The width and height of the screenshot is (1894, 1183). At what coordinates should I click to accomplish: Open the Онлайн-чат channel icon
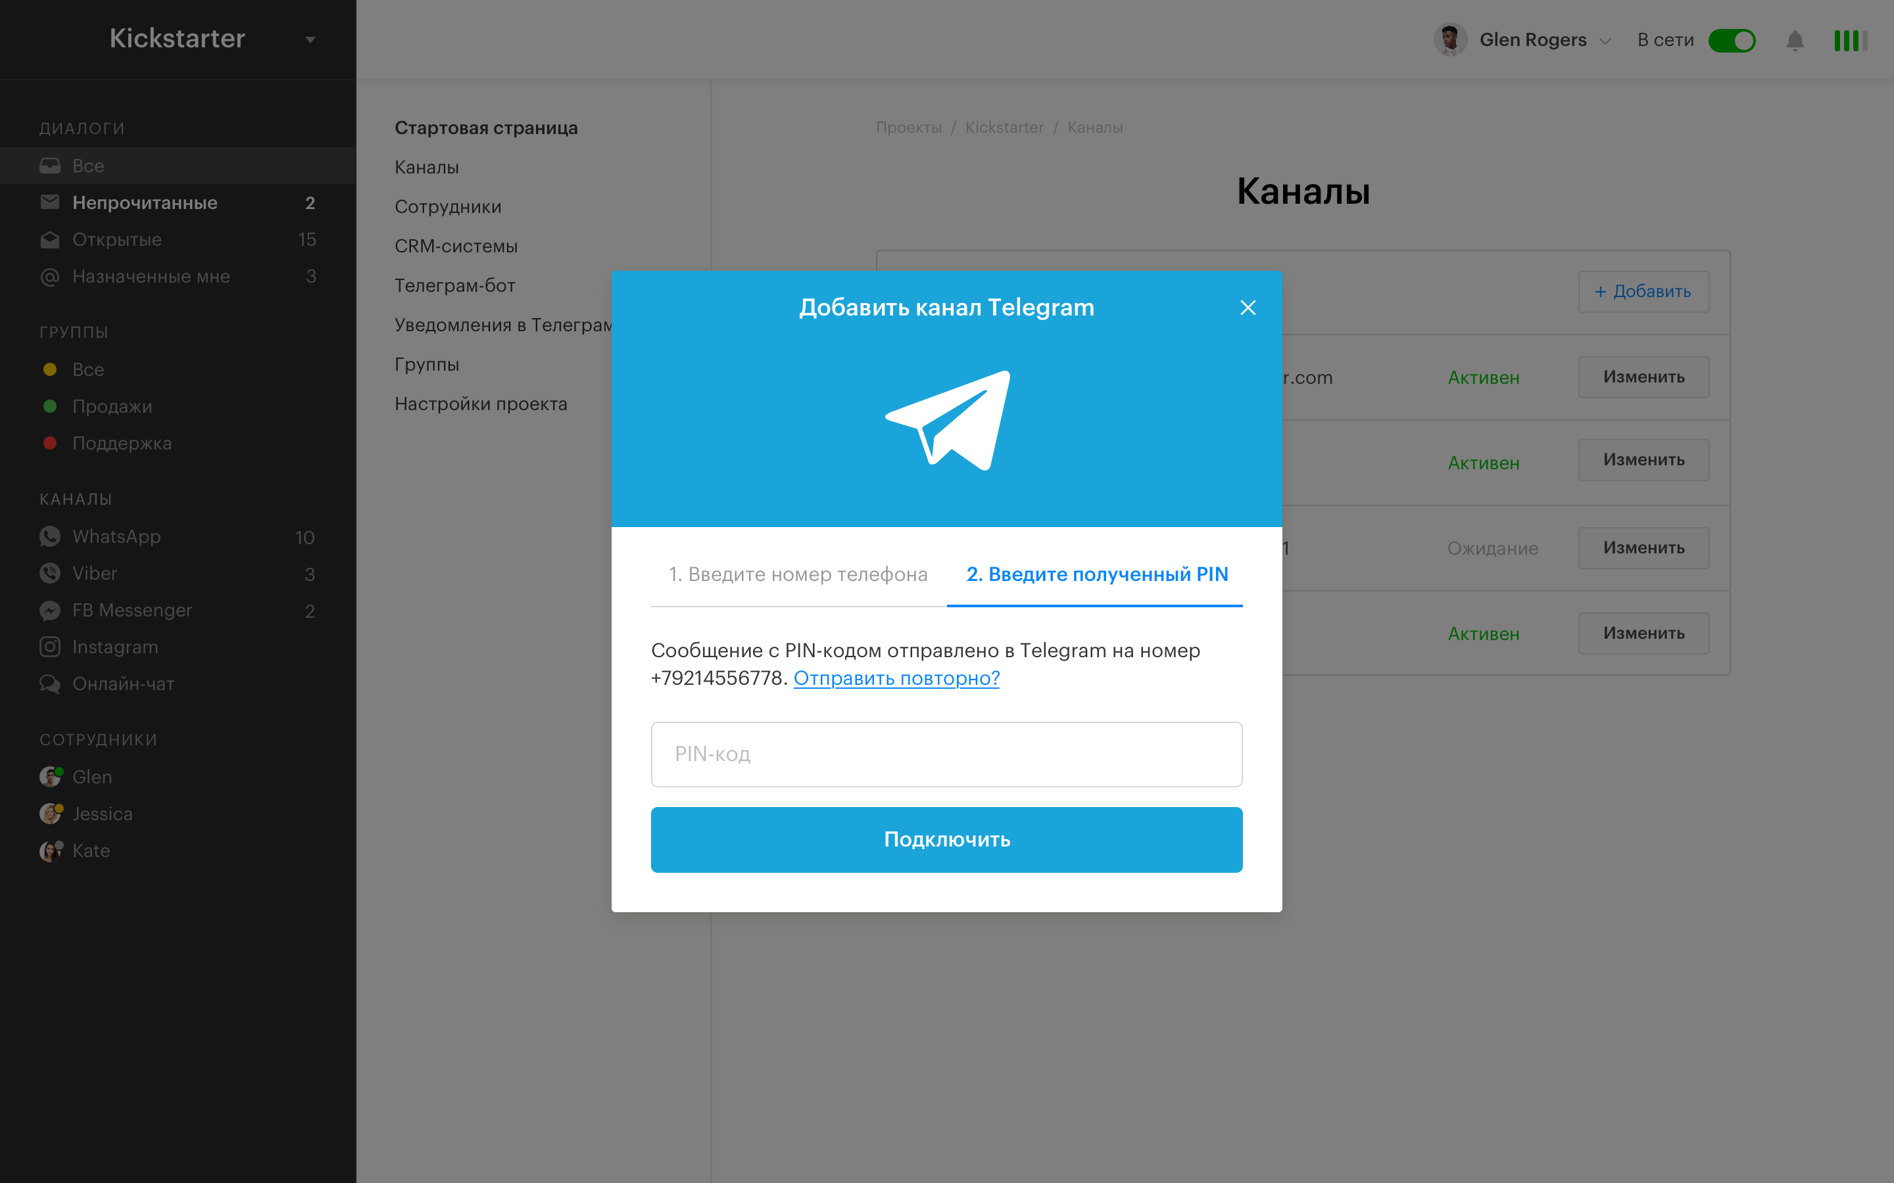click(50, 683)
